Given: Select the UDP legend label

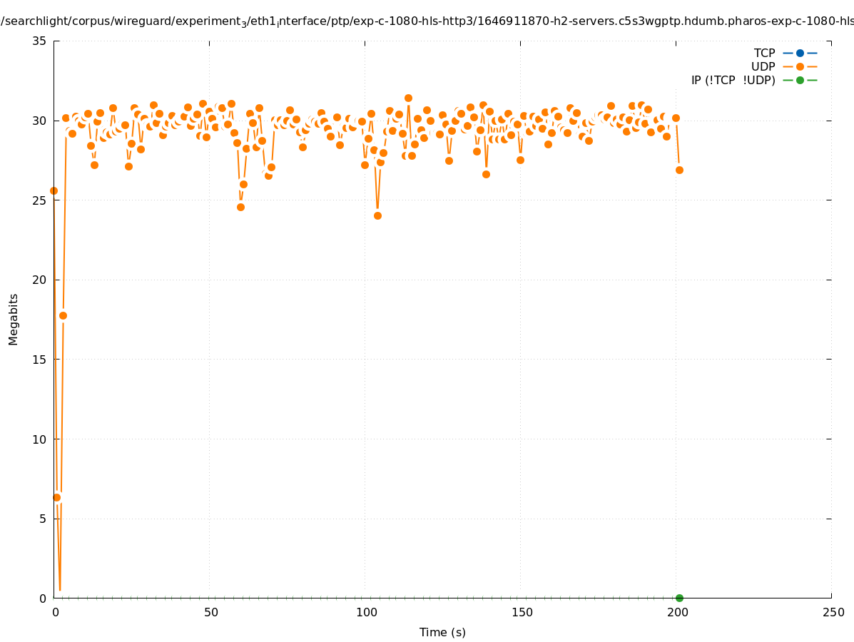Looking at the screenshot, I should [x=763, y=66].
